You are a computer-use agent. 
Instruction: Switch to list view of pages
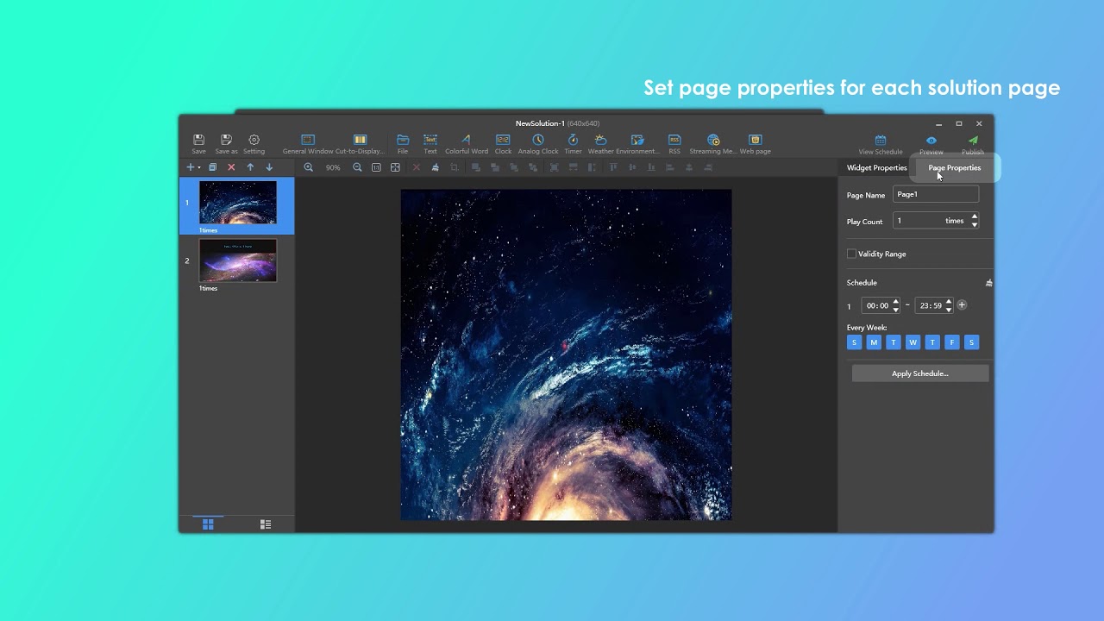point(266,524)
